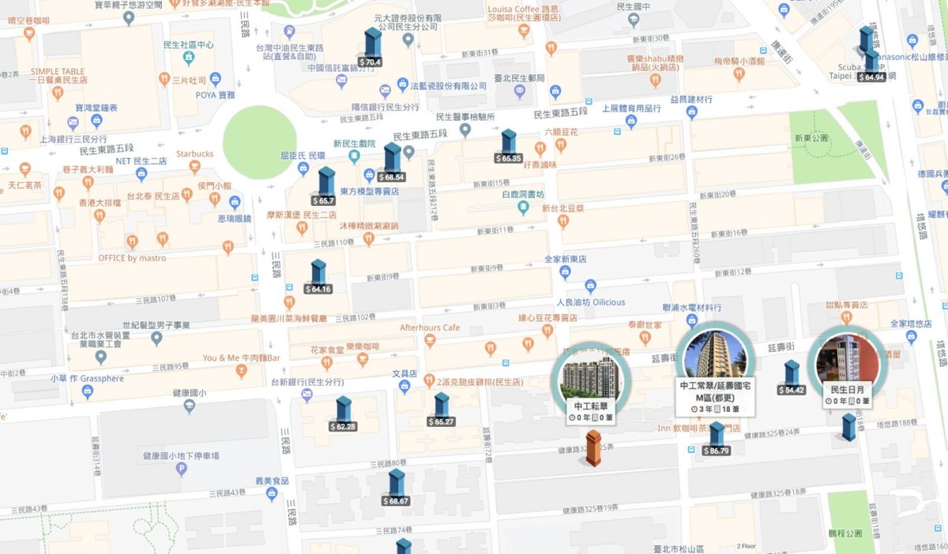Click the 摩斯漢堡 民生二店 restaurant pin
The image size is (948, 554).
click(x=301, y=228)
